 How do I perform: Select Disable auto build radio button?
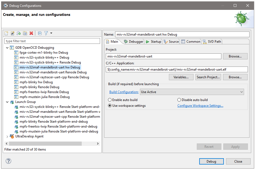(179, 100)
